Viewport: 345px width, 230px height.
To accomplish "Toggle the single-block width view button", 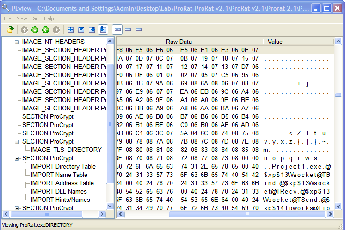I will pyautogui.click(x=139, y=30).
